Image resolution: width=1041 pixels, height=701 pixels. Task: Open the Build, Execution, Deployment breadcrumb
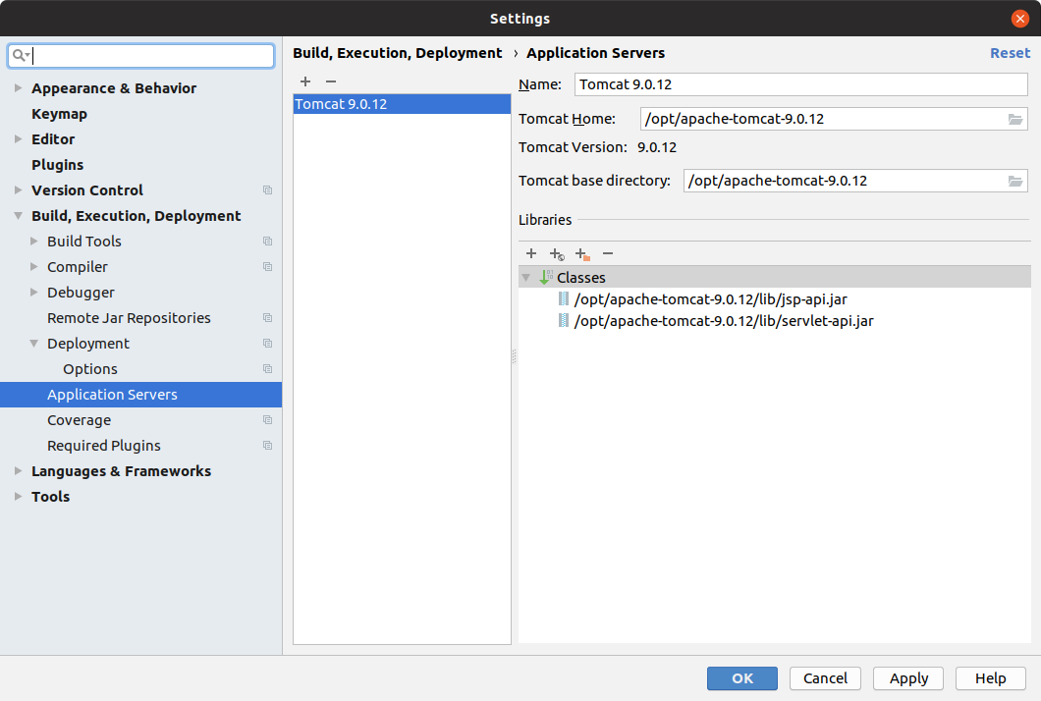point(397,52)
